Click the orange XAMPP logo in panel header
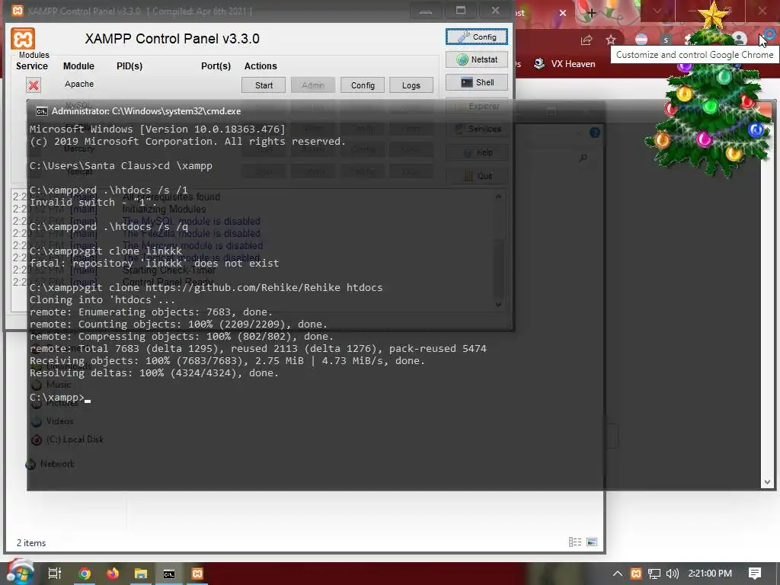This screenshot has height=585, width=780. (x=23, y=39)
